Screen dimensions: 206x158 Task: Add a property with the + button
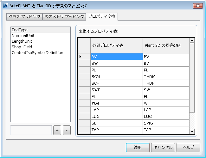(57, 130)
